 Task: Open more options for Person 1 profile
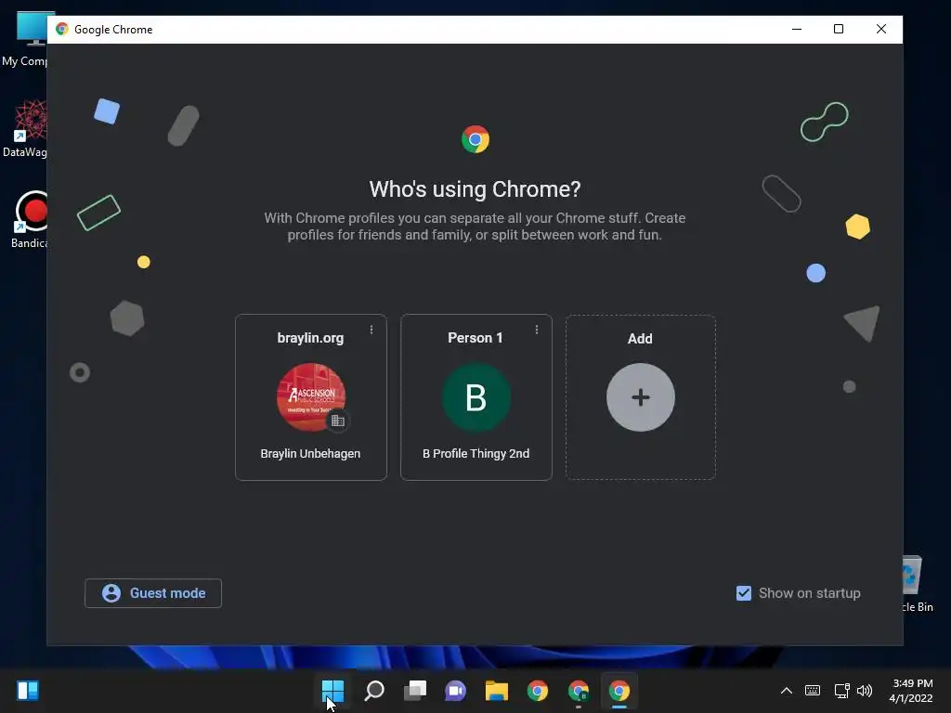(537, 330)
